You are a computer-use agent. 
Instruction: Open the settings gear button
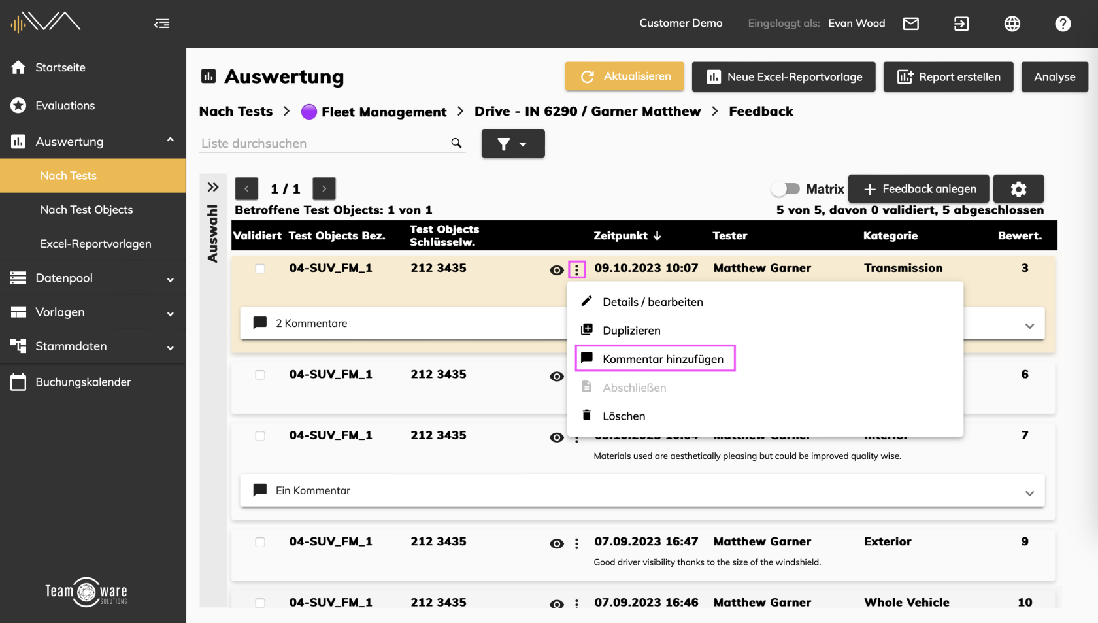pyautogui.click(x=1018, y=189)
